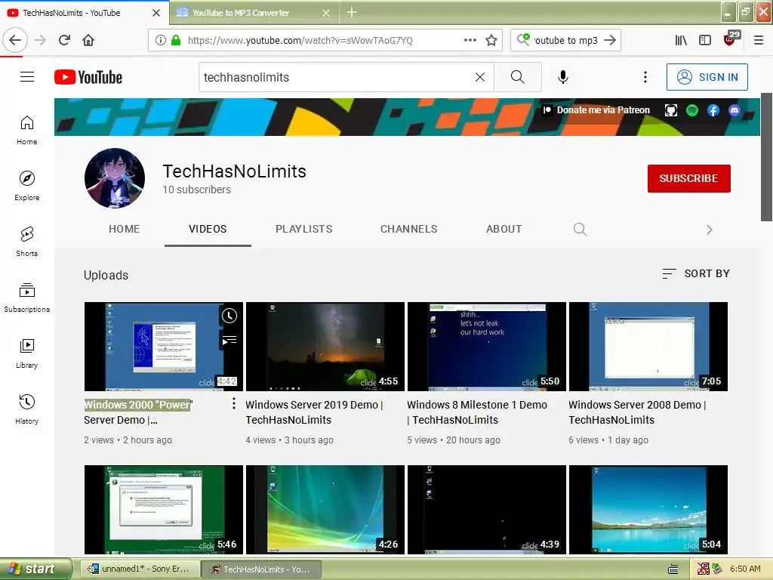The image size is (773, 580).
Task: Click the search magnifier button
Action: [518, 77]
